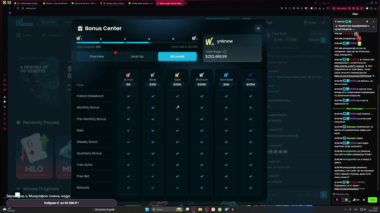380x213 pixels.
Task: Click Weekly Boost checkmark under Nebula
Action: pos(251,142)
